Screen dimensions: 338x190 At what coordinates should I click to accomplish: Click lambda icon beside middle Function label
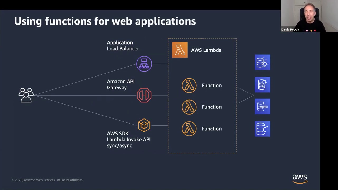pyautogui.click(x=189, y=107)
